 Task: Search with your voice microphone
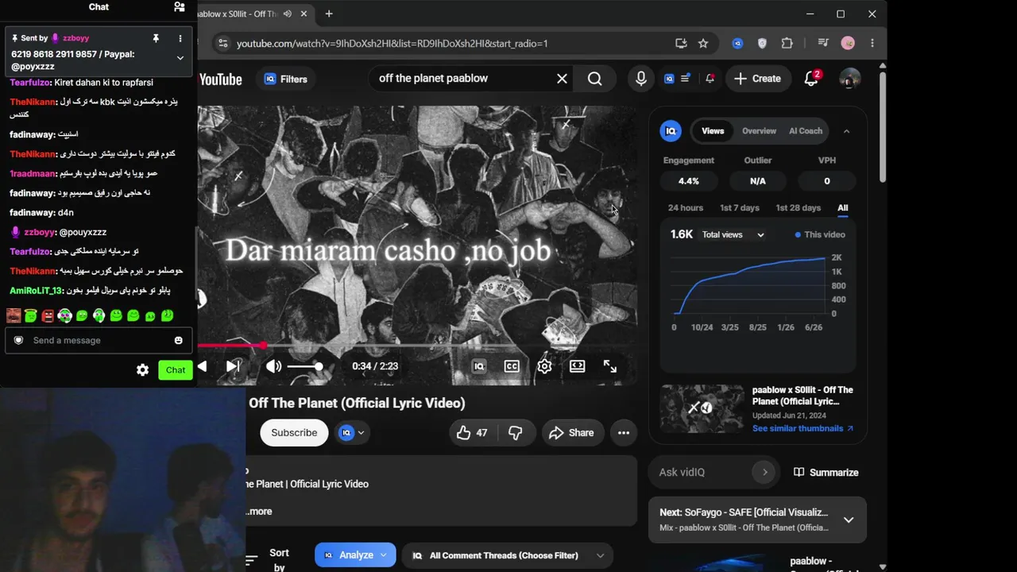pos(641,79)
